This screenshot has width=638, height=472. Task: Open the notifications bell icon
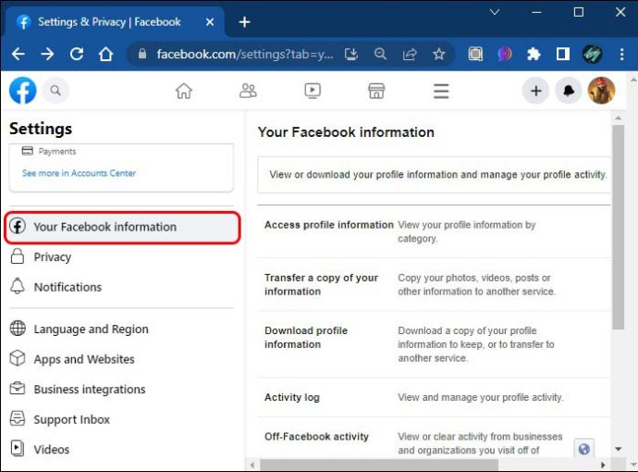[568, 91]
